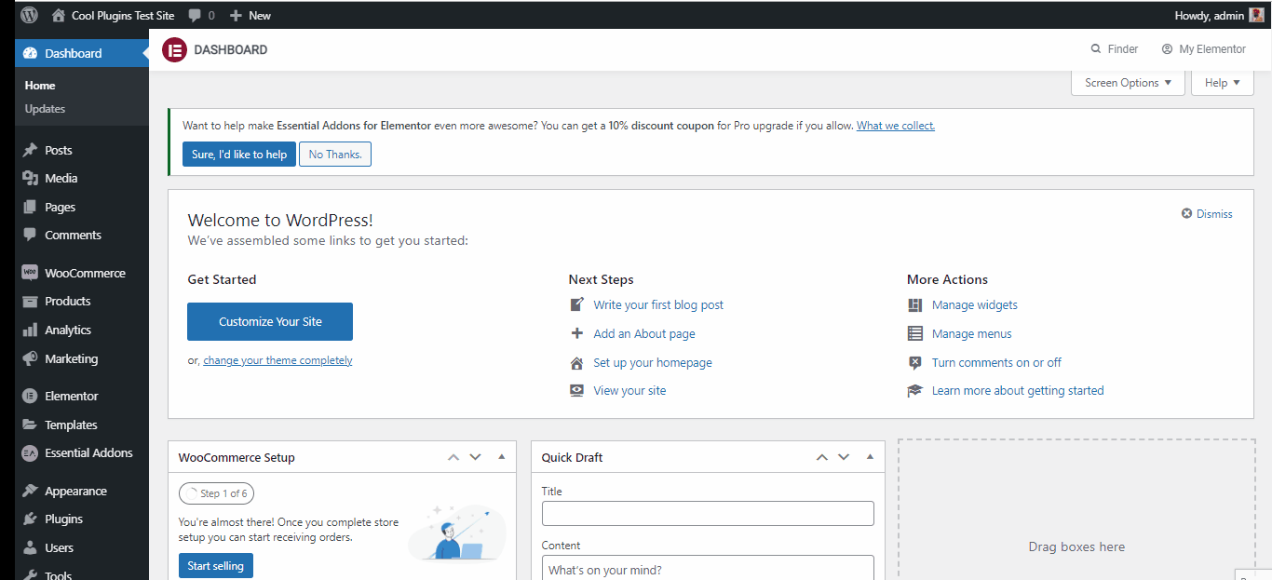Move WooCommerce Setup box up
The image size is (1272, 580).
click(453, 457)
